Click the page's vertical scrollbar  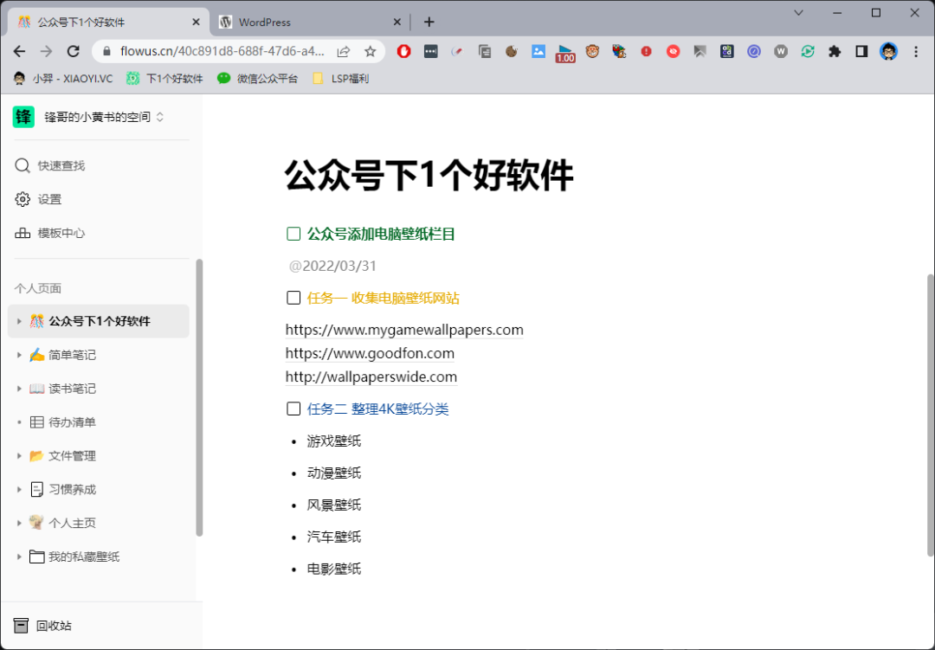[x=931, y=415]
